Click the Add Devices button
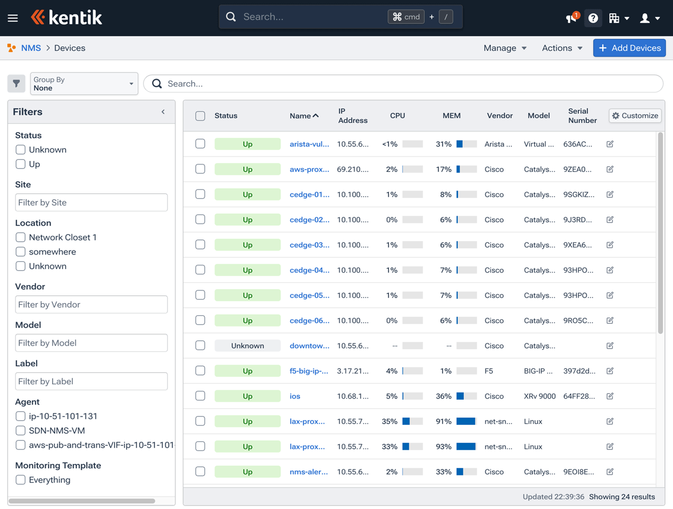Image resolution: width=673 pixels, height=509 pixels. pos(629,47)
